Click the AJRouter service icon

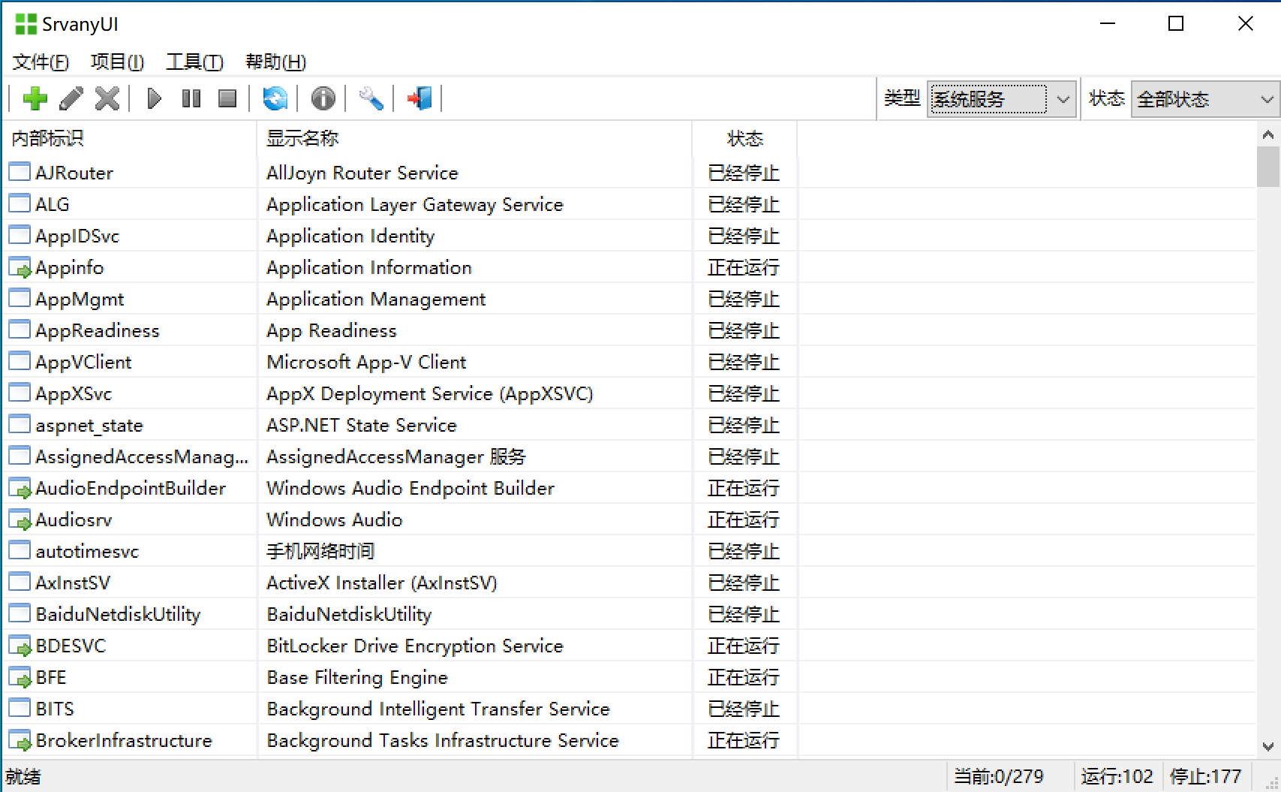[20, 172]
